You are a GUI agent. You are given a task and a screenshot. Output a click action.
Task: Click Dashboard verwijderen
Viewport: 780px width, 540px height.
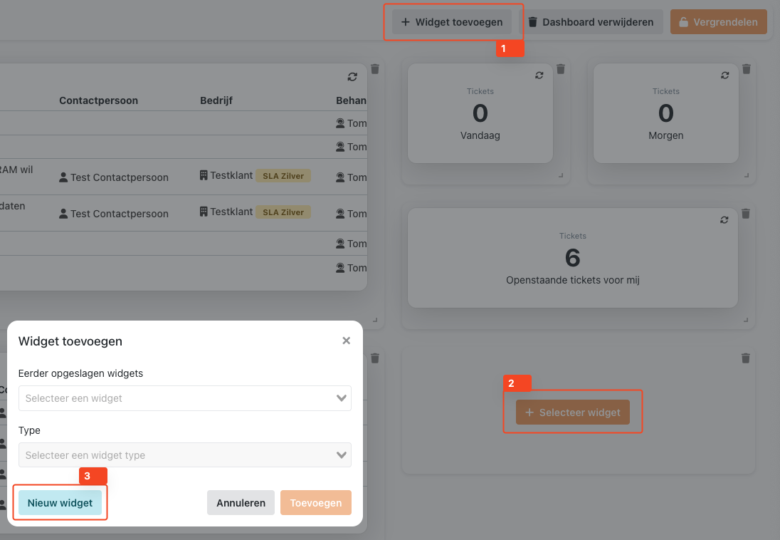[x=591, y=22]
